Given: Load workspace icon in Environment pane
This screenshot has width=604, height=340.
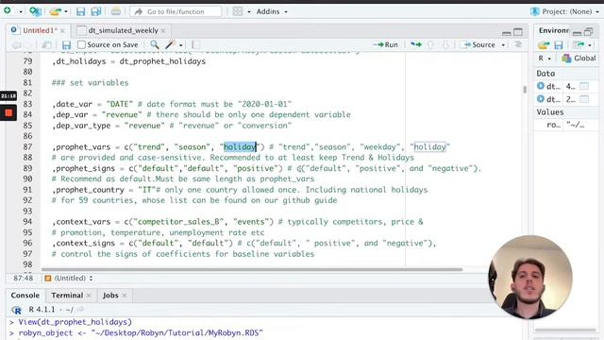Looking at the screenshot, I should point(544,45).
